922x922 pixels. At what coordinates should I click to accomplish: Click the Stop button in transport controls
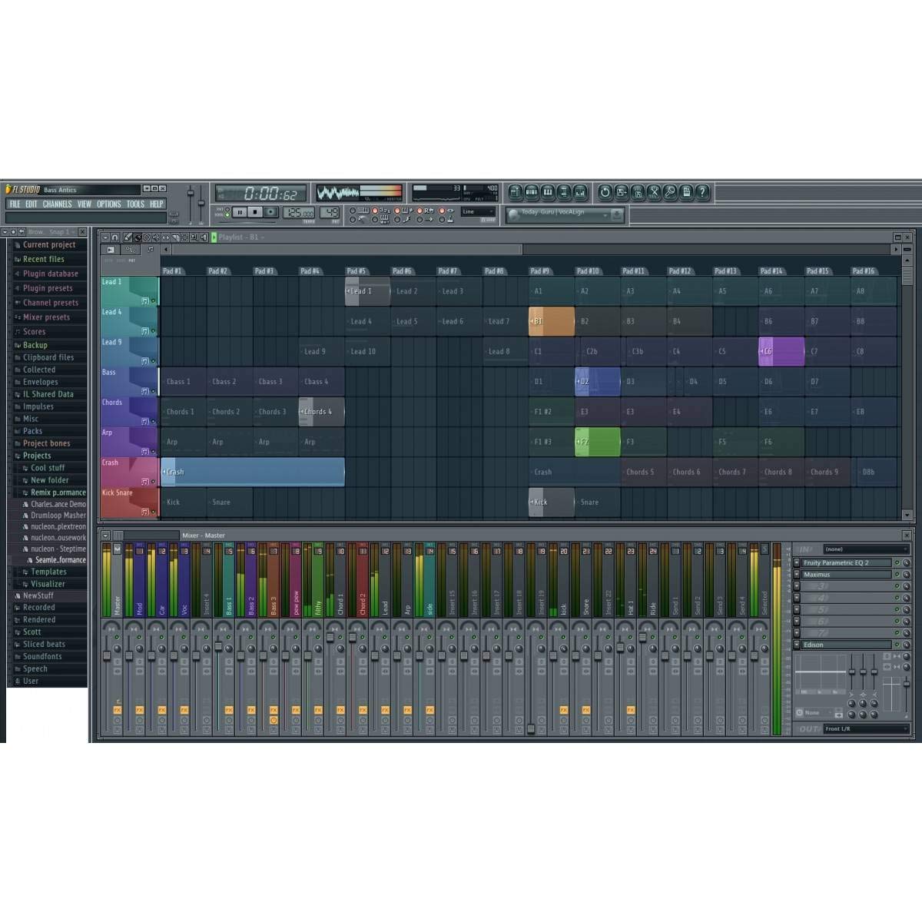[x=255, y=212]
